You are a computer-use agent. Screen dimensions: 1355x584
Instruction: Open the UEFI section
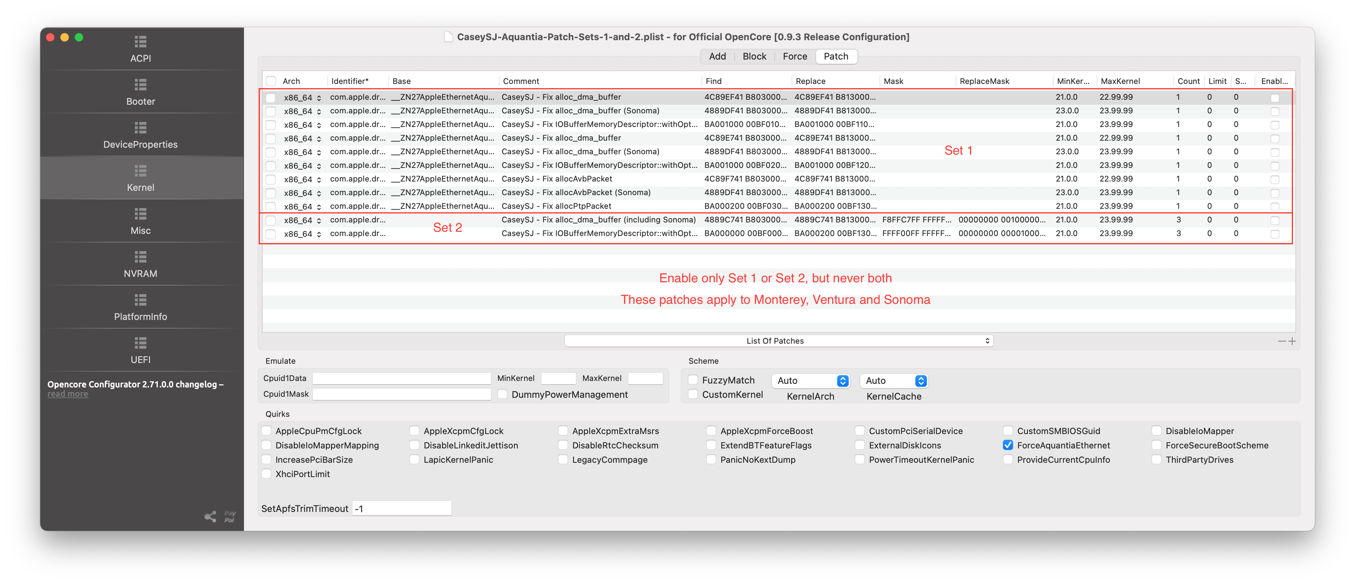[x=140, y=350]
